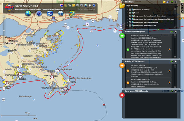Select the zoom in magnifier tool

coord(78,5)
